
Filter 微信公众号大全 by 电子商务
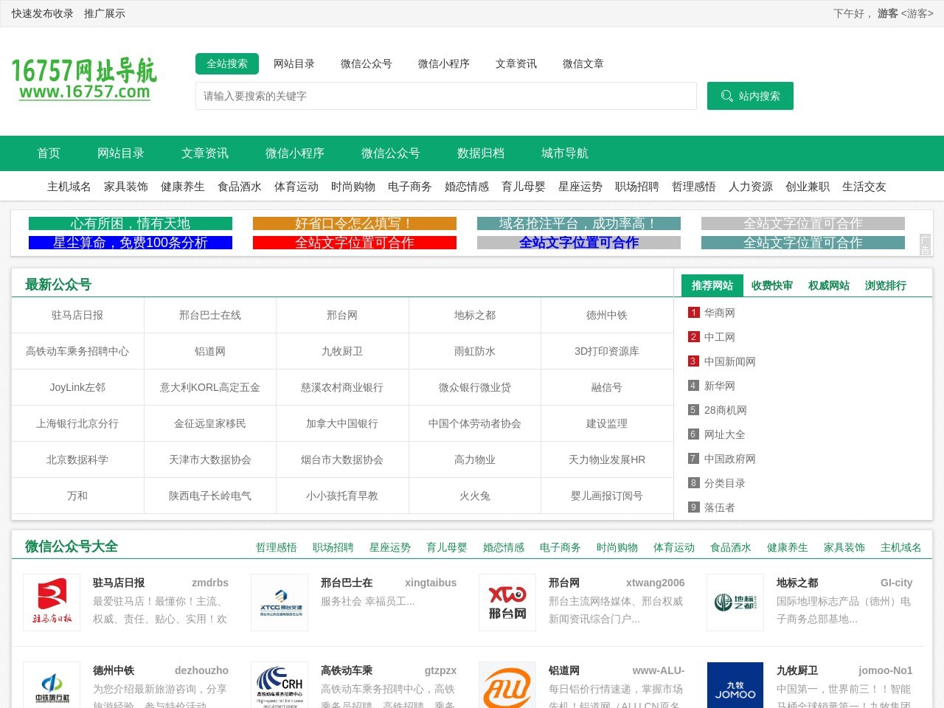(560, 547)
